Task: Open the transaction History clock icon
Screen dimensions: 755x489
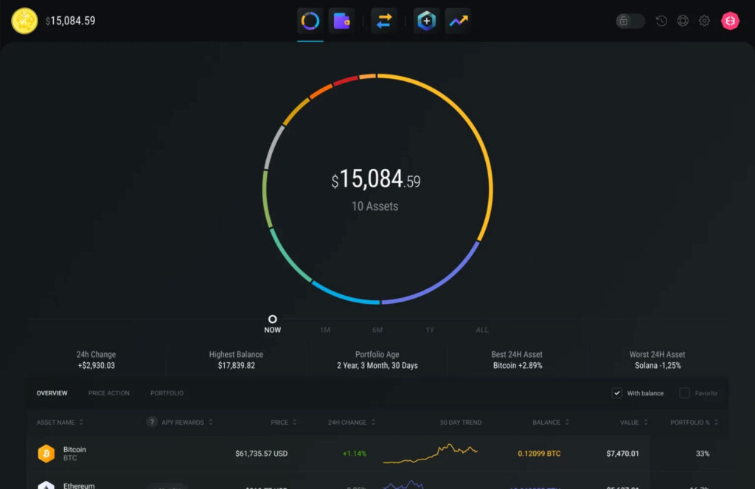Action: (661, 21)
